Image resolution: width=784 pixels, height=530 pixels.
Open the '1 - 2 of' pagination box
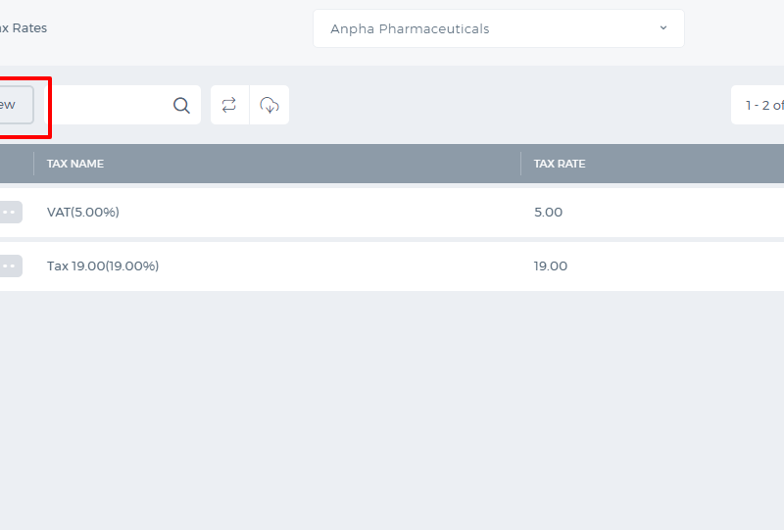(x=758, y=105)
